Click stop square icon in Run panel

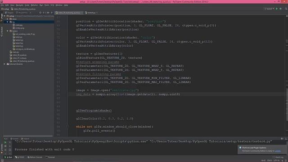(x=5, y=146)
